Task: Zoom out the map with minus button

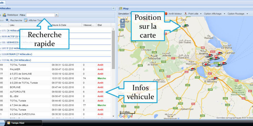Action: coord(123,25)
